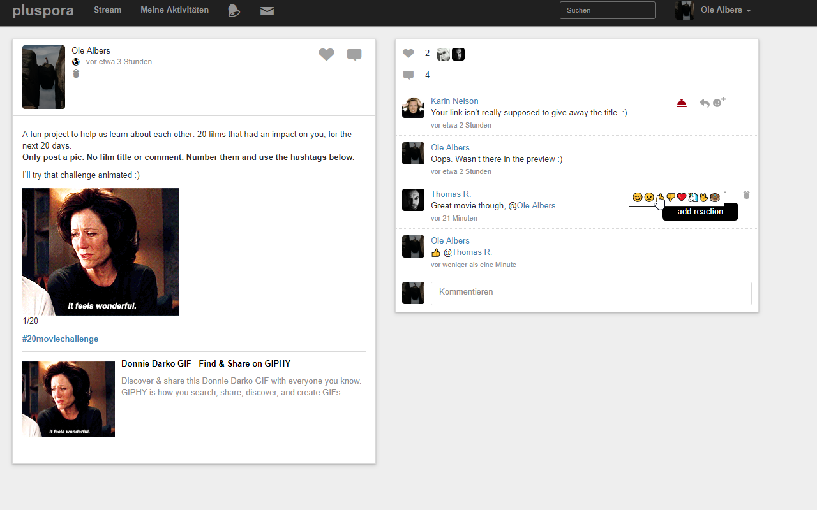Open Thomas R. commenter name link
The height and width of the screenshot is (510, 817).
pyautogui.click(x=451, y=194)
